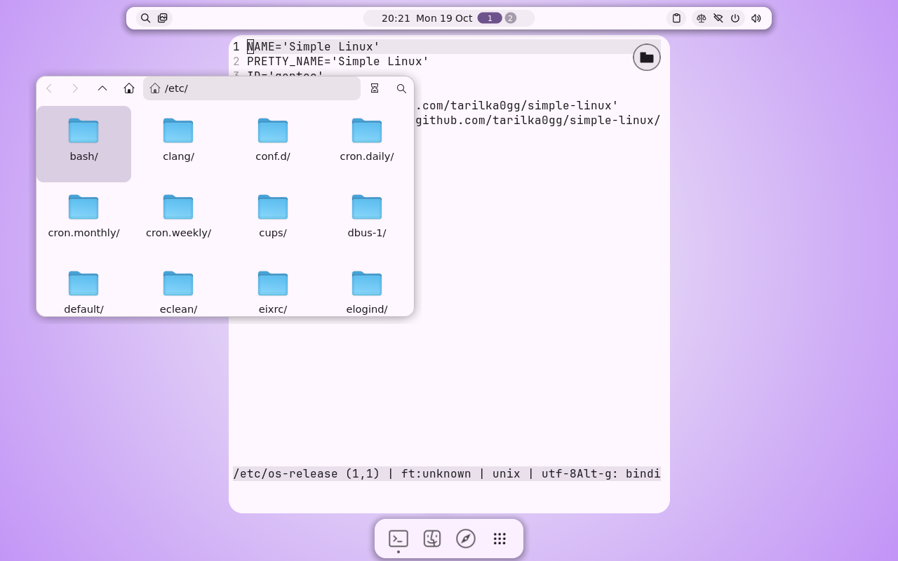Click the balance scale icon in top panel
Screen dimensions: 898x561
[702, 18]
